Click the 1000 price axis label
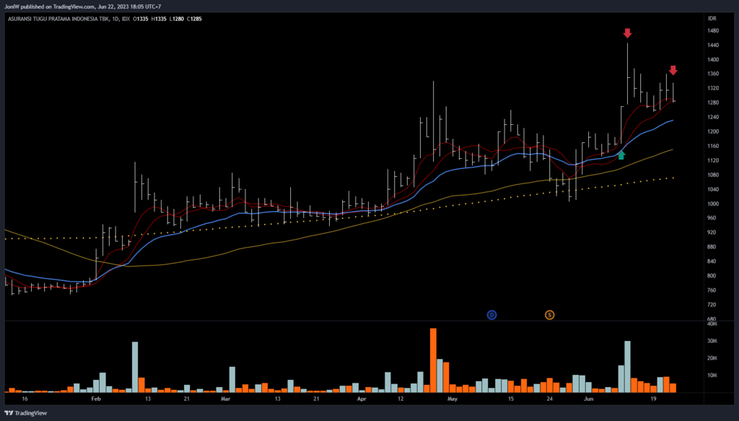Screen dimensions: 739x421 pos(714,204)
